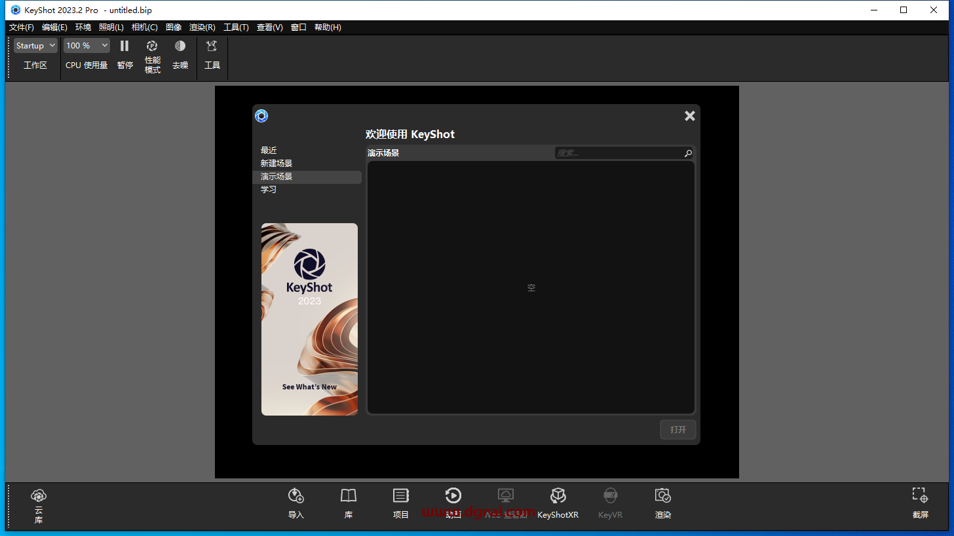Open the Cloud Library (云库) icon
The height and width of the screenshot is (536, 954).
[x=39, y=496]
